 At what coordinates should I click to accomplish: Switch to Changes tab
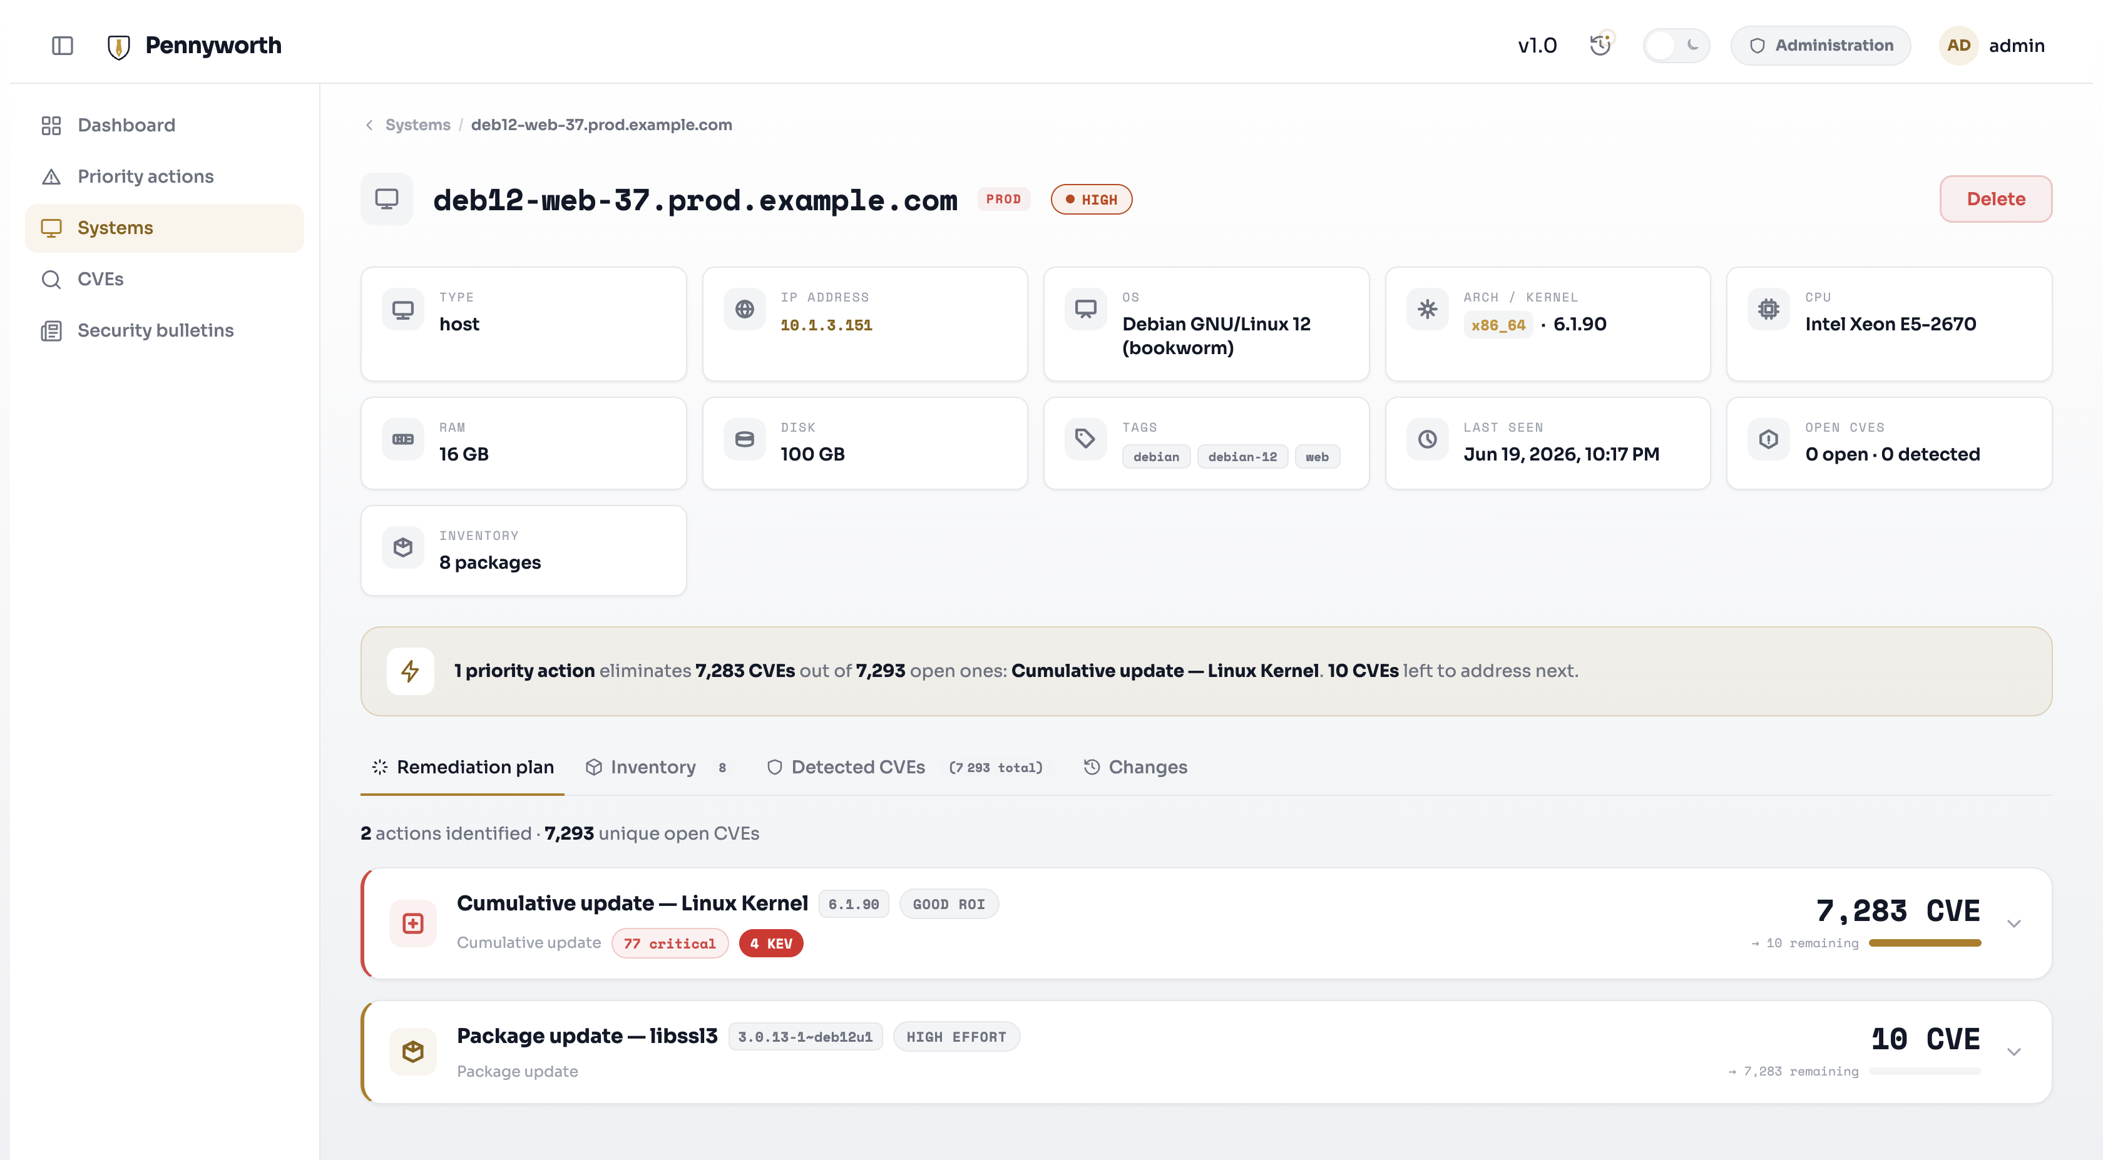[x=1135, y=767]
